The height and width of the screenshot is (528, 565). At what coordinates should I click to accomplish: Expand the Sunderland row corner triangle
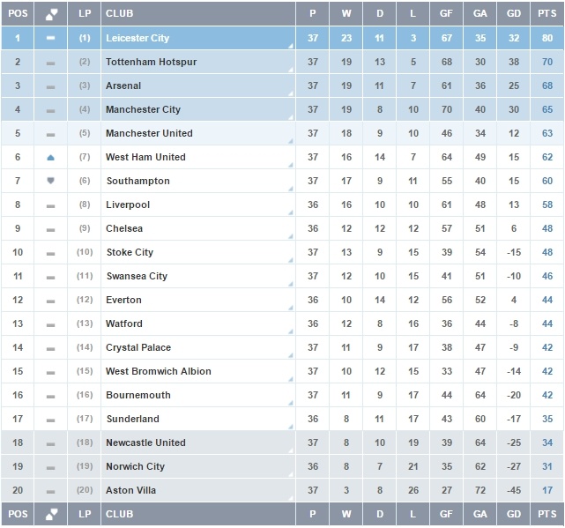(291, 428)
